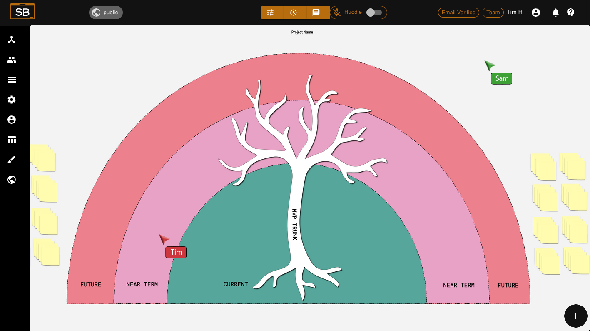Select the Paintbrush tool in the sidebar
Viewport: 590px width, 331px height.
click(11, 160)
